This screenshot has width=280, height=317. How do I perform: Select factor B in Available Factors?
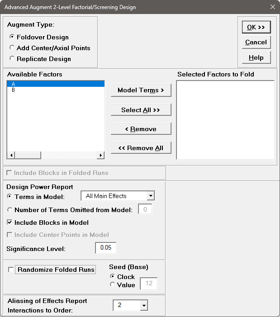55,90
